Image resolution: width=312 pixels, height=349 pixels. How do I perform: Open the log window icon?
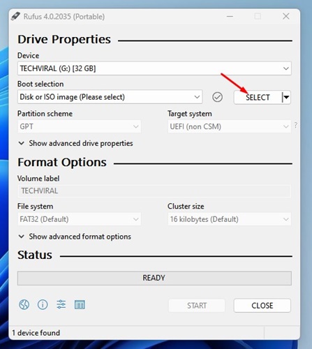(x=80, y=304)
